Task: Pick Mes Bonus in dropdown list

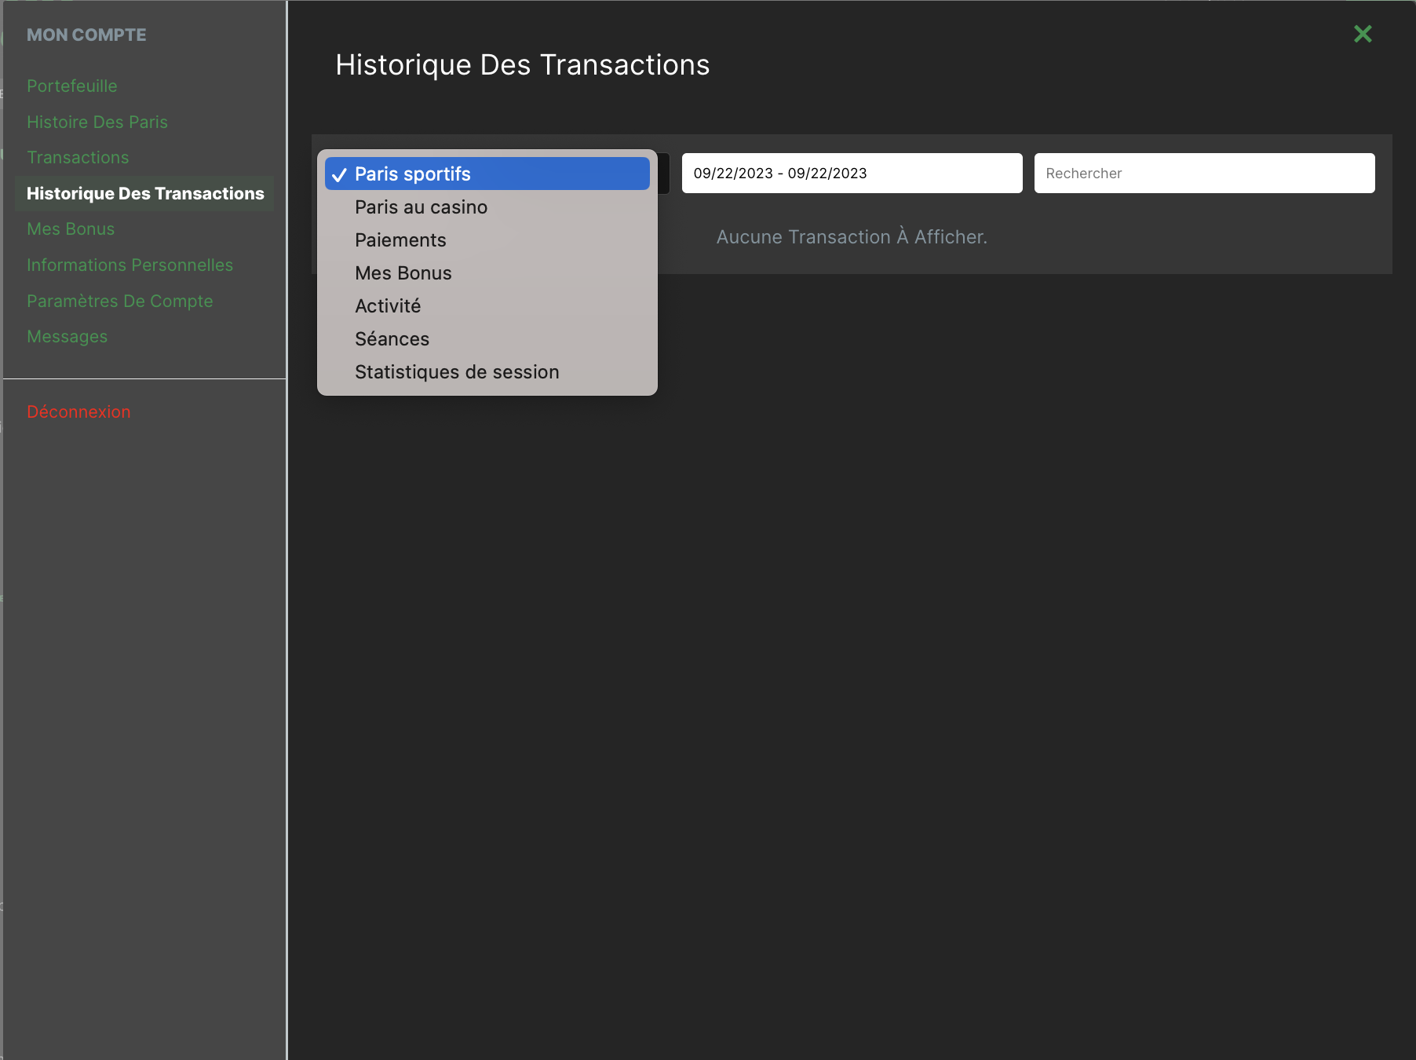Action: coord(403,273)
